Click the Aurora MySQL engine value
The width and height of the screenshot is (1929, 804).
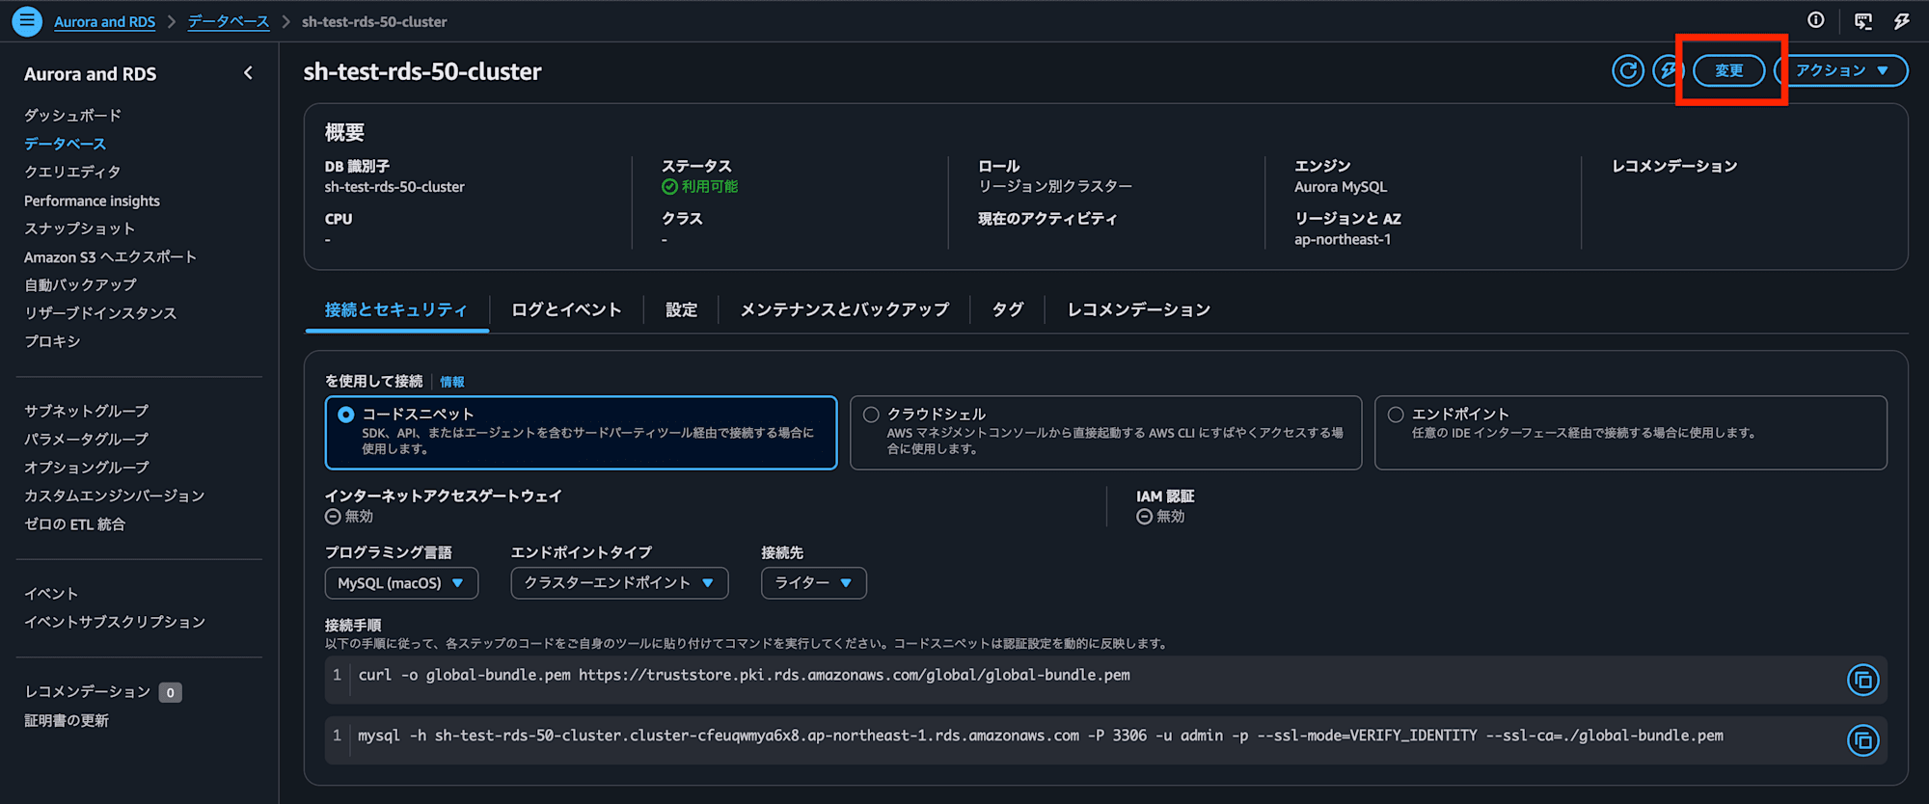coord(1341,187)
